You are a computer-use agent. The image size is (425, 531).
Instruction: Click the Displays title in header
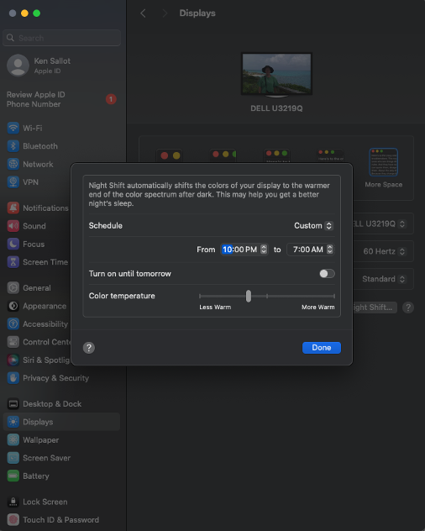[x=197, y=13]
